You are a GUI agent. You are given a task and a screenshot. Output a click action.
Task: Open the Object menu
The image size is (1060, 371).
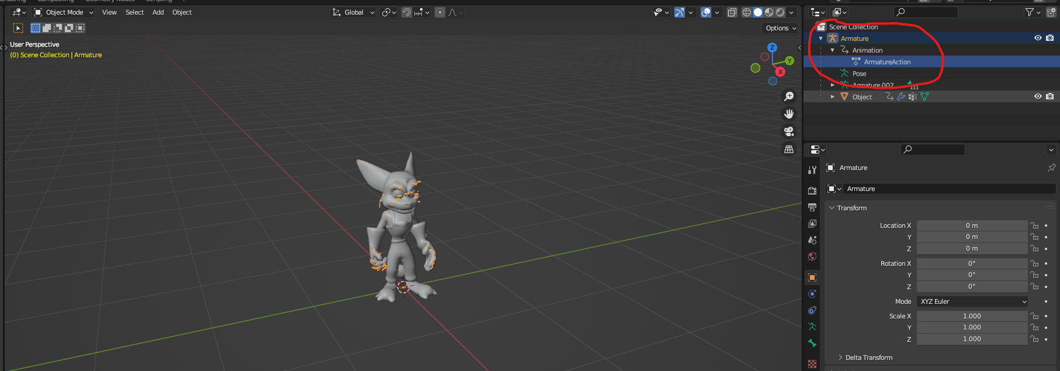[182, 12]
